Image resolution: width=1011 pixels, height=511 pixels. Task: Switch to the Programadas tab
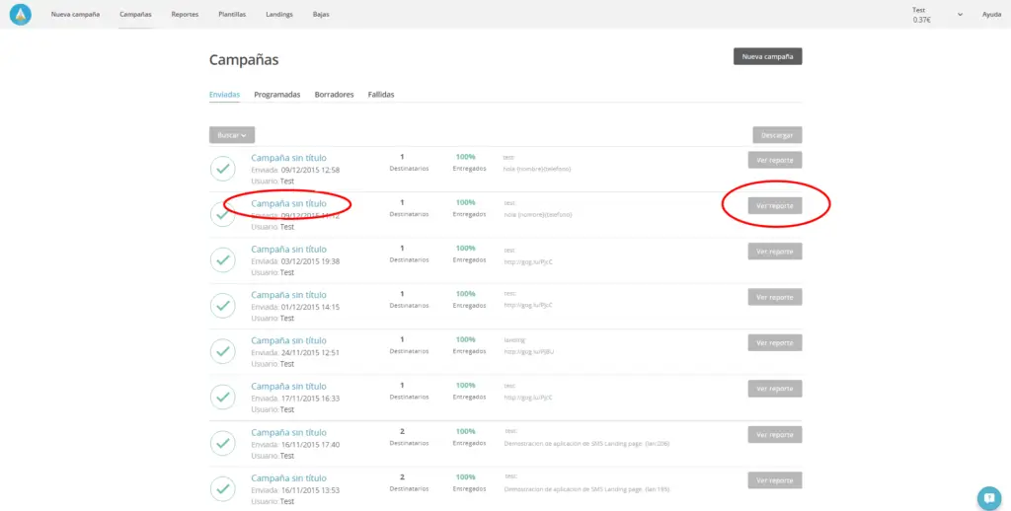point(276,95)
